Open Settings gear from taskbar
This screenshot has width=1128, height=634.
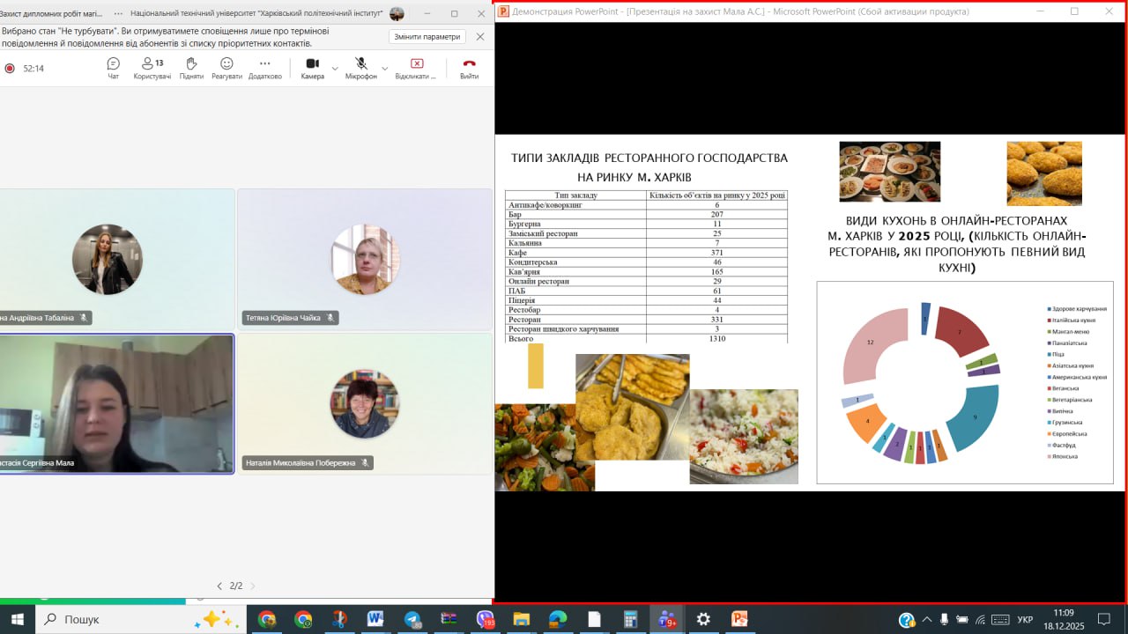[703, 619]
